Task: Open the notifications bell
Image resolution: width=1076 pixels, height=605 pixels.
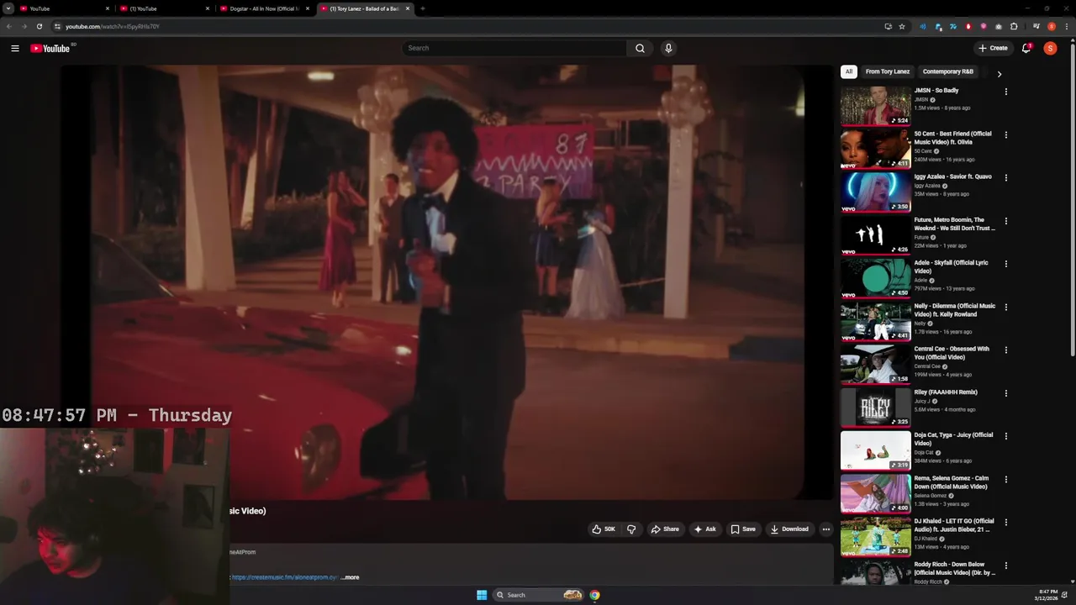Action: [1026, 48]
